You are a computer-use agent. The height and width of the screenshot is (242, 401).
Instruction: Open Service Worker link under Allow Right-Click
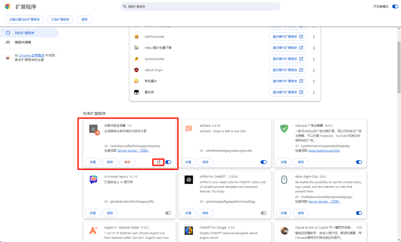pos(324,202)
